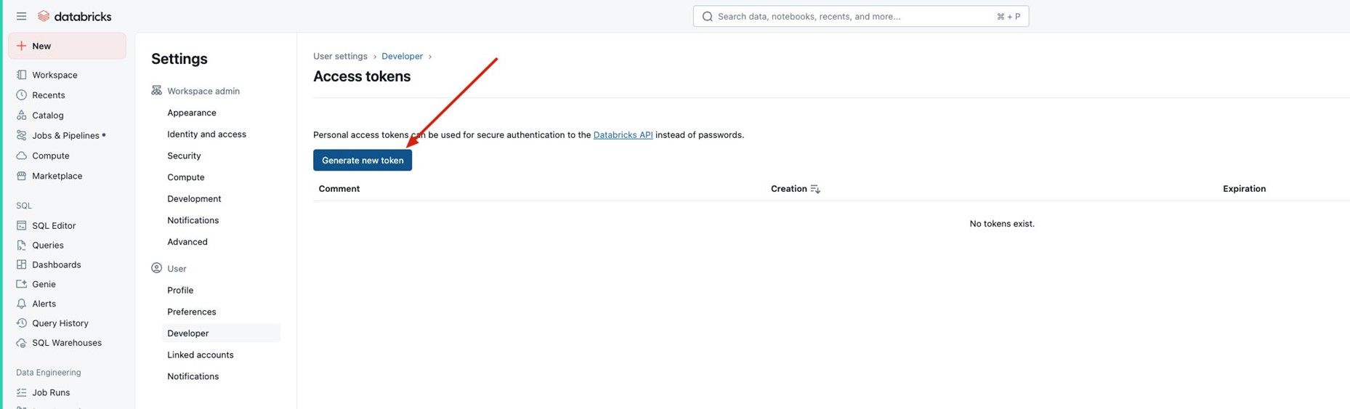Image resolution: width=1350 pixels, height=409 pixels.
Task: Open Recents clock icon
Action: [x=22, y=95]
